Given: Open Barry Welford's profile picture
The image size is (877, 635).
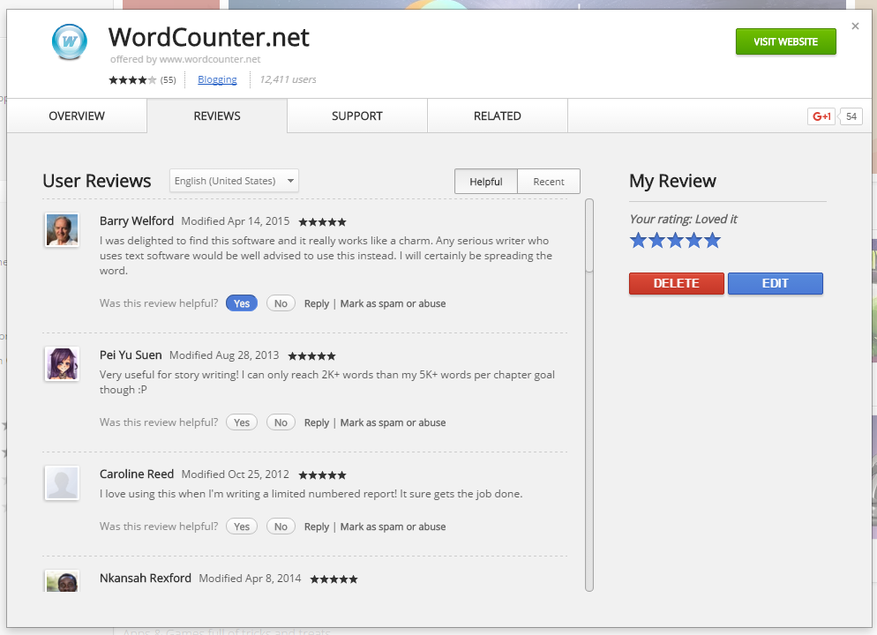Looking at the screenshot, I should [x=62, y=229].
